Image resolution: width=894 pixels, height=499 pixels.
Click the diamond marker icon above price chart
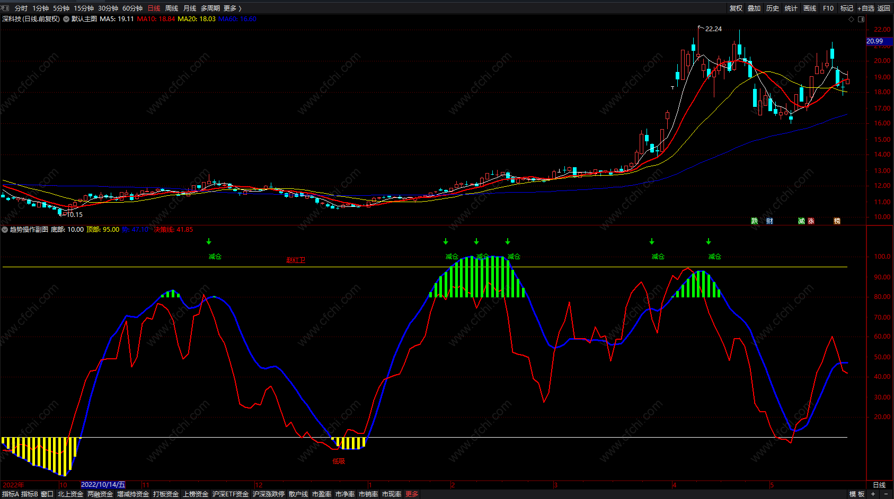(852, 19)
